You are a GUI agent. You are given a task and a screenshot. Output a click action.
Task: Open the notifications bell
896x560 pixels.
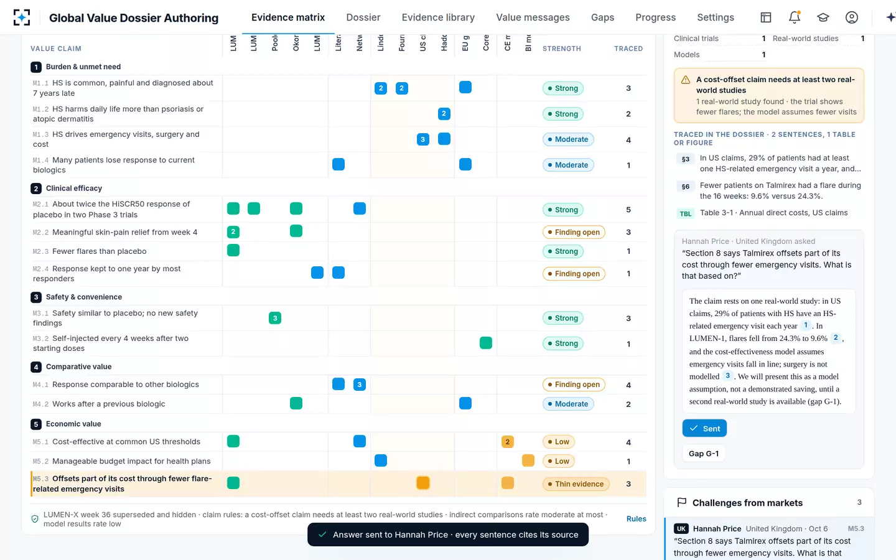(795, 17)
